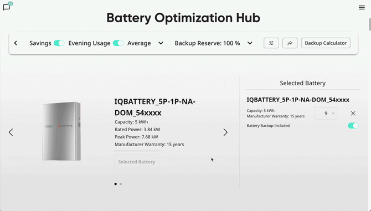Click the Rated Power: 3.84 kW text
Screen dimensions: 371x211
[137, 130]
